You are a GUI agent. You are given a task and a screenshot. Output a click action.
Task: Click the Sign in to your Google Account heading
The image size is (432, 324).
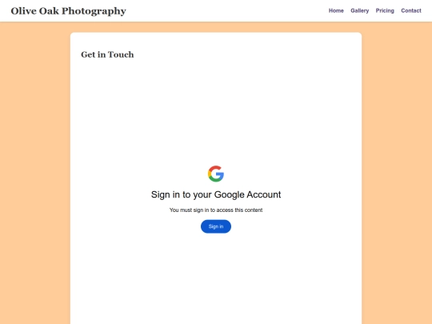tap(216, 194)
